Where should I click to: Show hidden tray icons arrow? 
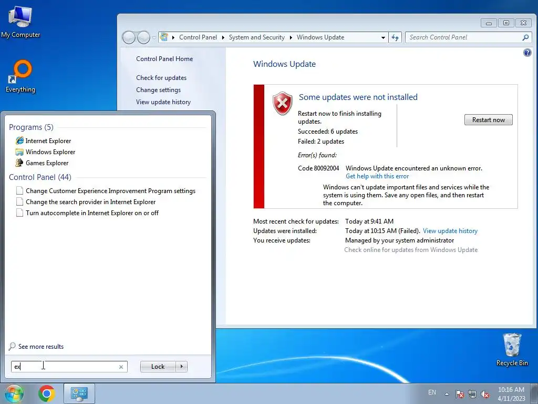pos(447,394)
